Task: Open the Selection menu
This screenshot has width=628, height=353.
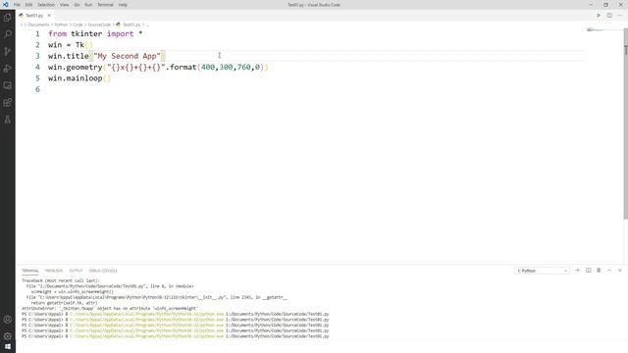Action: (x=46, y=5)
